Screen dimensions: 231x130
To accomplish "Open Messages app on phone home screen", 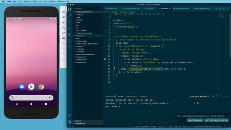I will point(22,87).
